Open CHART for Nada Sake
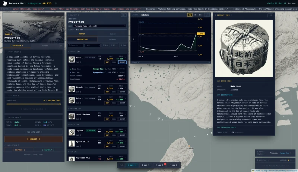 pos(122,62)
